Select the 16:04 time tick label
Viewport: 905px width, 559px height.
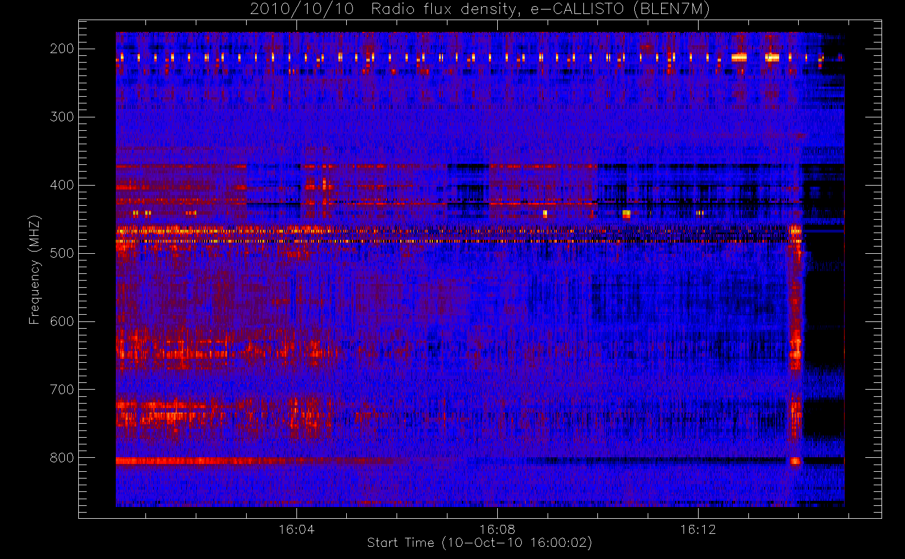tap(296, 529)
